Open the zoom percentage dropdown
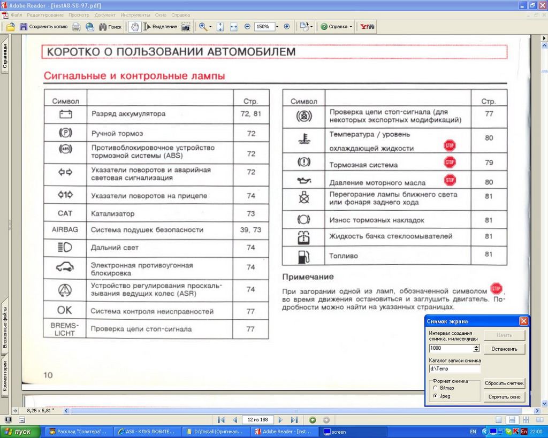Screen dimensions: 548x438 277,27
